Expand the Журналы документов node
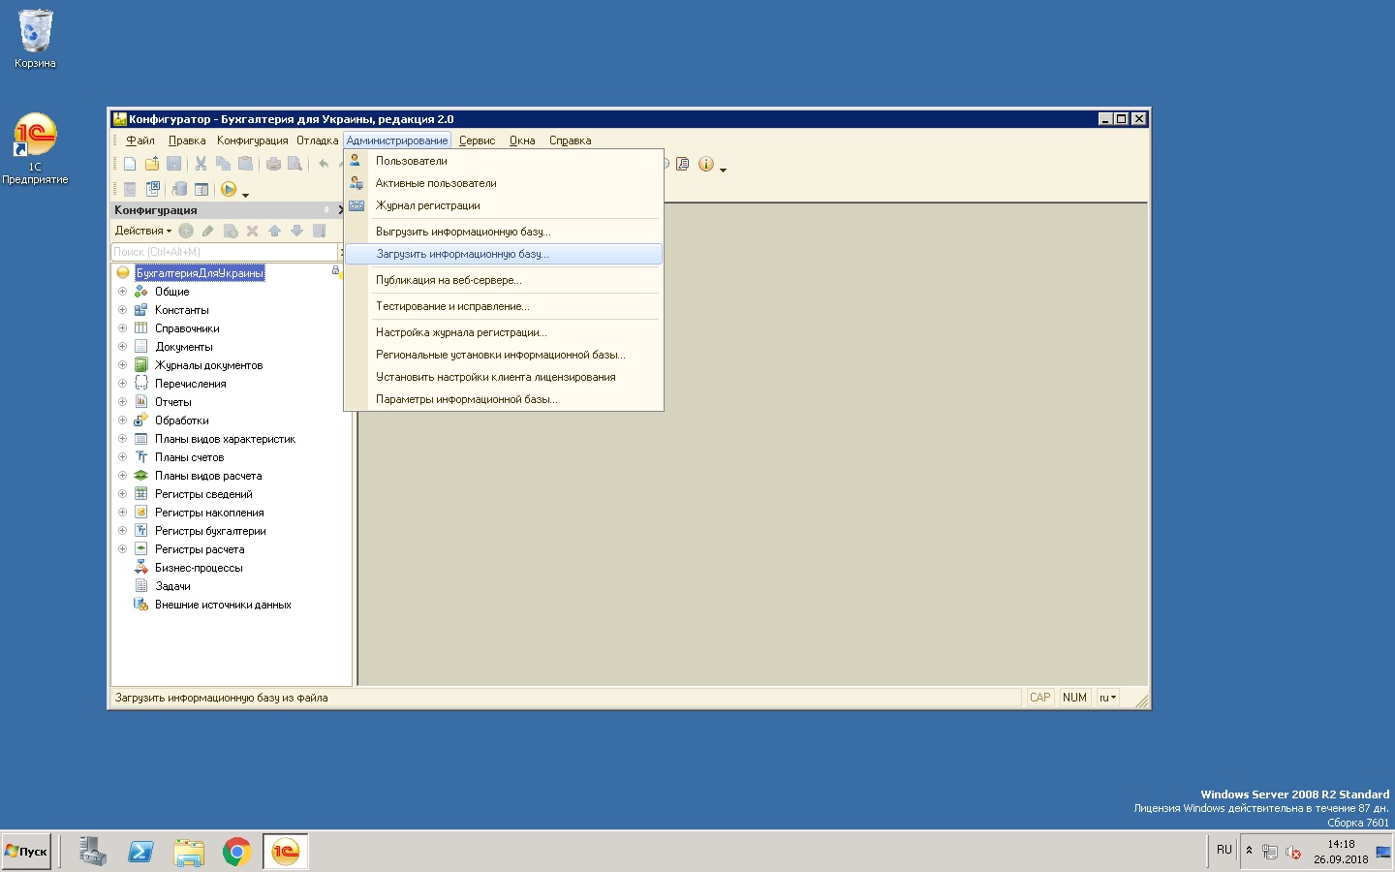 click(123, 365)
